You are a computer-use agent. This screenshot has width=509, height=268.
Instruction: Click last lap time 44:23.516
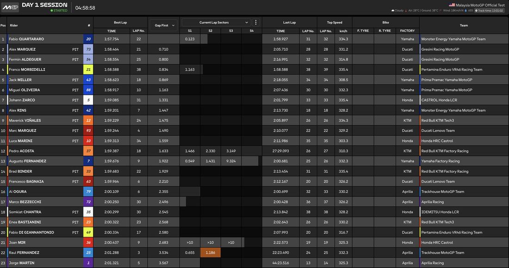coord(280,263)
